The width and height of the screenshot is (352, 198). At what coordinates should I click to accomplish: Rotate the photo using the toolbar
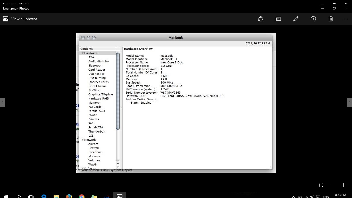coord(313,19)
